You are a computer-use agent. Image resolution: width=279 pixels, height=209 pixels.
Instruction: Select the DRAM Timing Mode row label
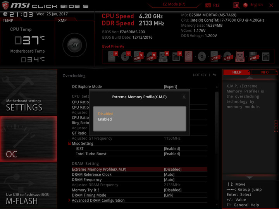(x=89, y=195)
